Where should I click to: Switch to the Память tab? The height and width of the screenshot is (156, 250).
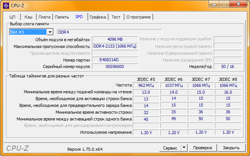click(x=62, y=17)
